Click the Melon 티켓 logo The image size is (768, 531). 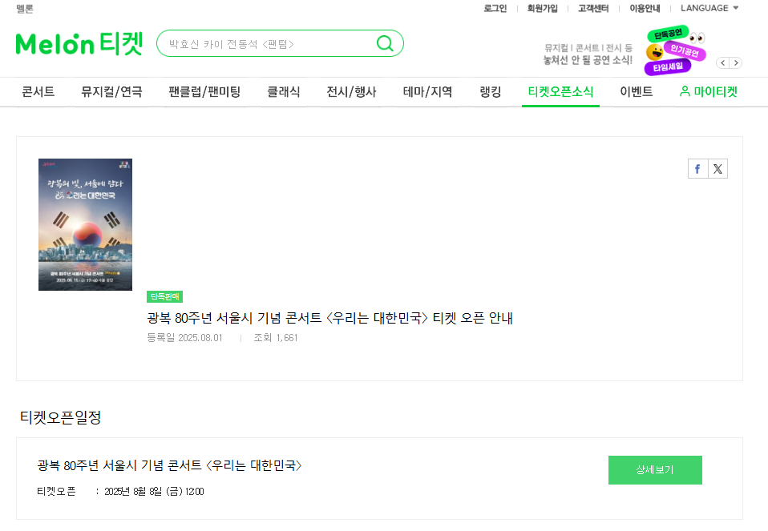pyautogui.click(x=78, y=45)
